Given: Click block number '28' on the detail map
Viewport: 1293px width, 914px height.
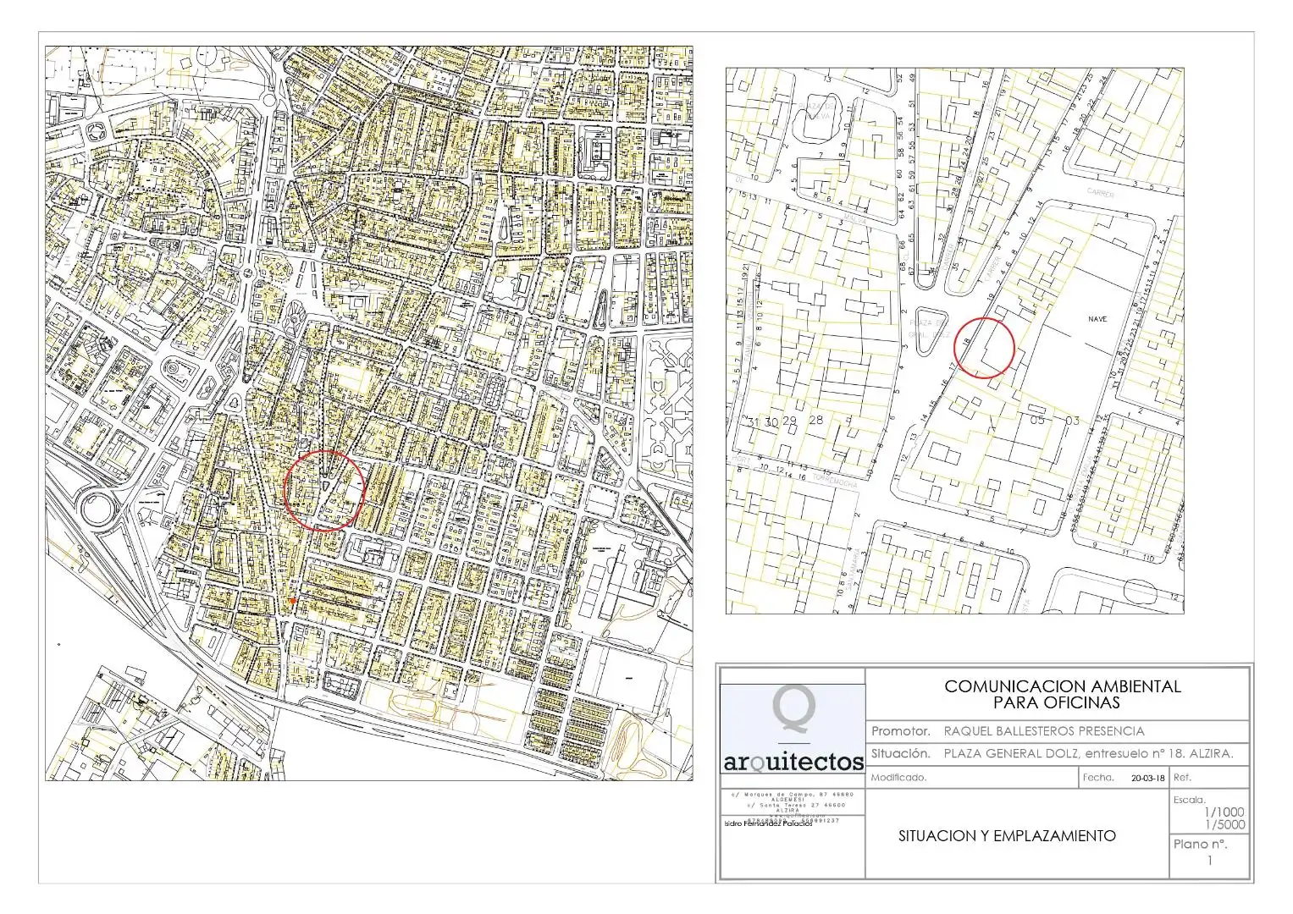Looking at the screenshot, I should (x=816, y=421).
